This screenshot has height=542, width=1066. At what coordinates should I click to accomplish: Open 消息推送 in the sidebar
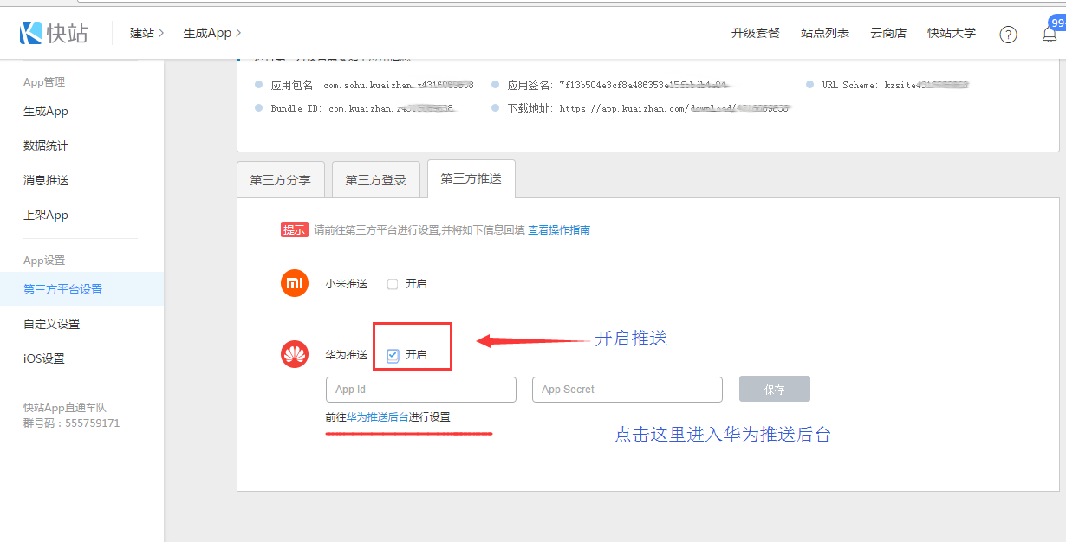(x=46, y=180)
